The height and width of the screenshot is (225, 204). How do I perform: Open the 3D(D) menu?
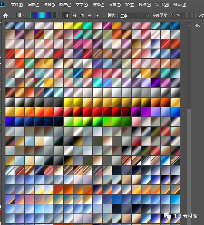(130, 5)
